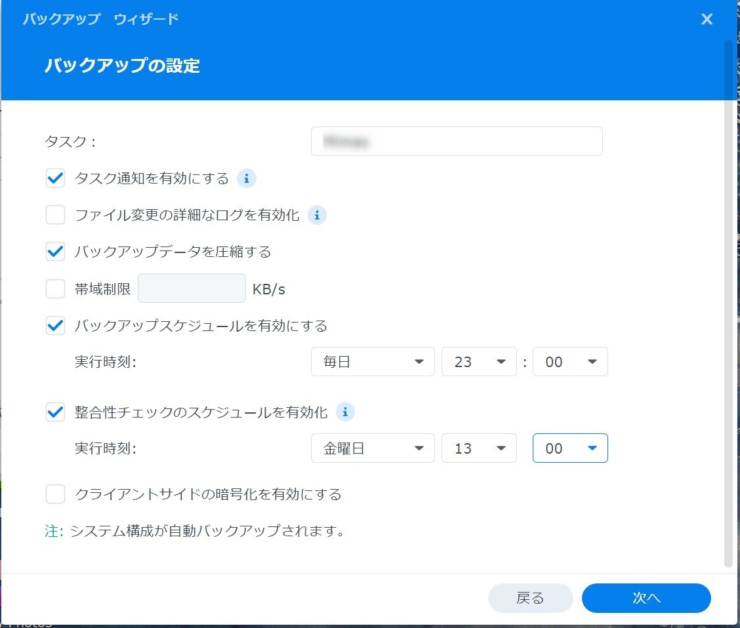Toggle バックアップスケジュールを有効にする checkbox
Image resolution: width=740 pixels, height=628 pixels.
(x=56, y=325)
